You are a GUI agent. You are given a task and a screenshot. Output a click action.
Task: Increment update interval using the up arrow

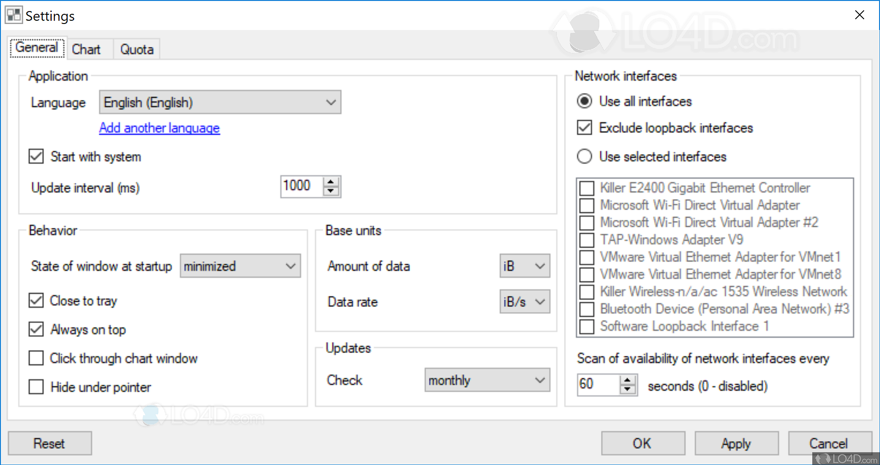pos(331,182)
